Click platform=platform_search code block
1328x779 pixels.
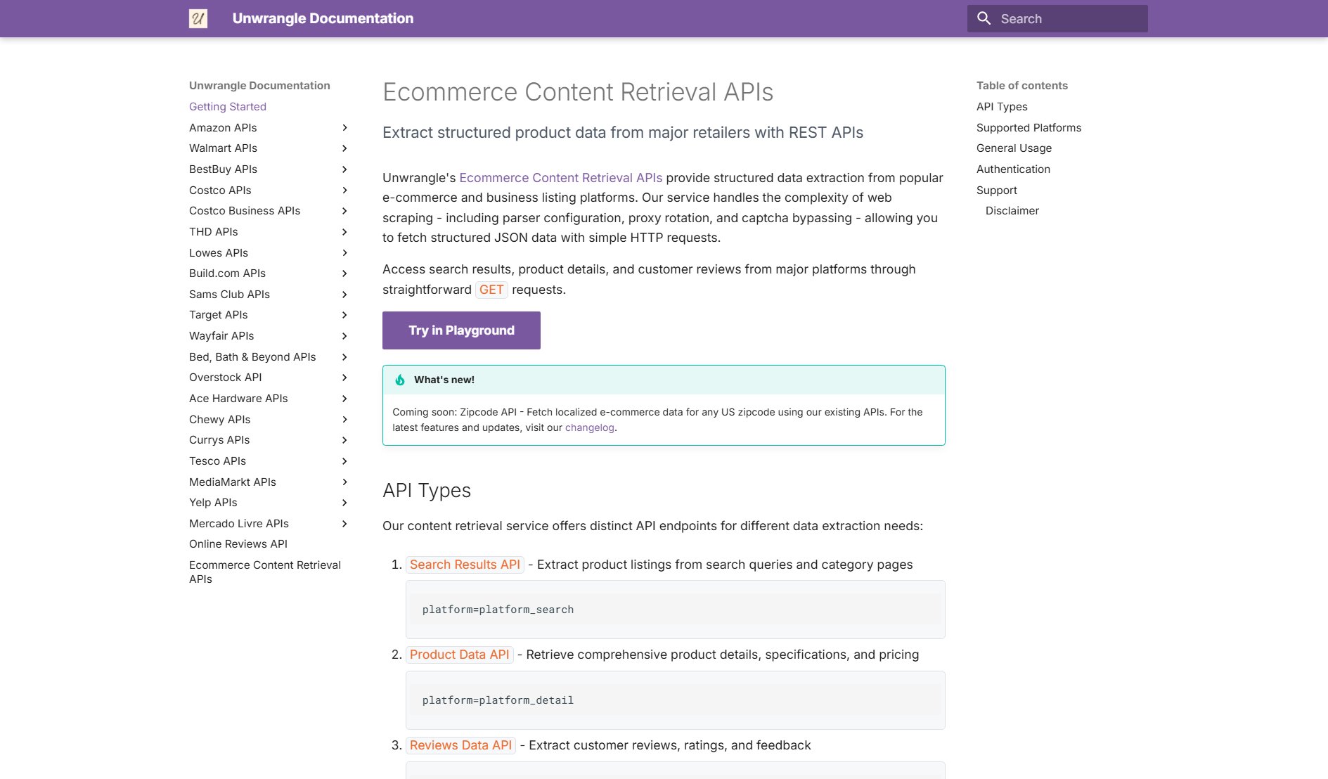675,610
